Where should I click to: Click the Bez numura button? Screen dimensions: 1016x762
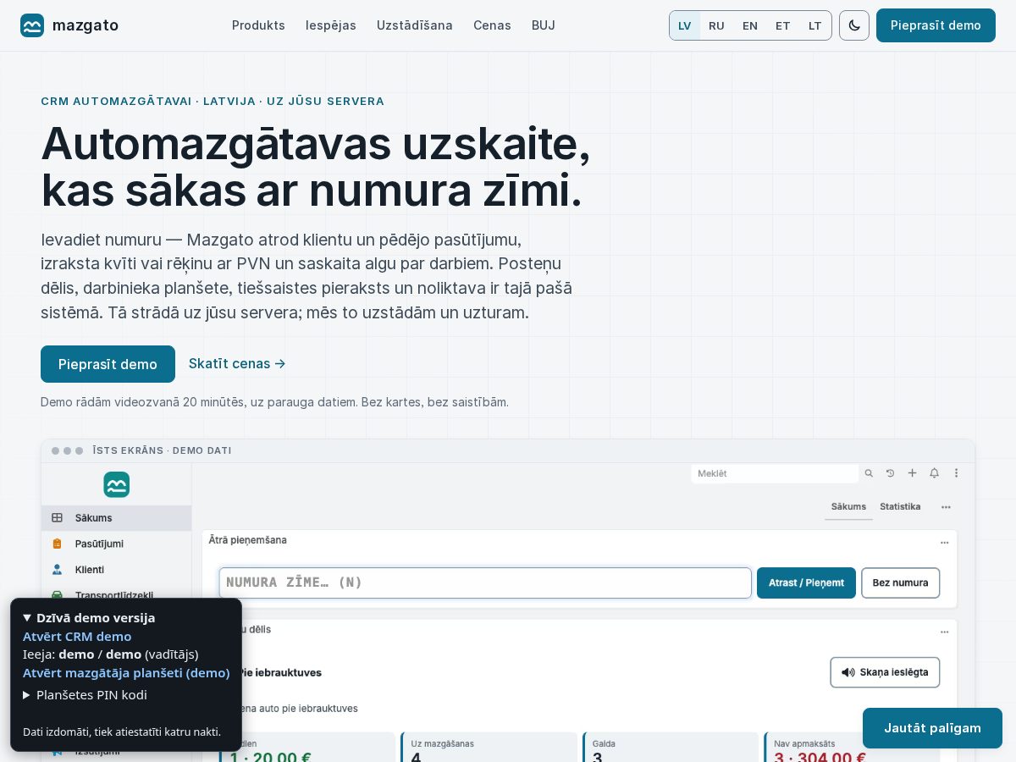[900, 583]
